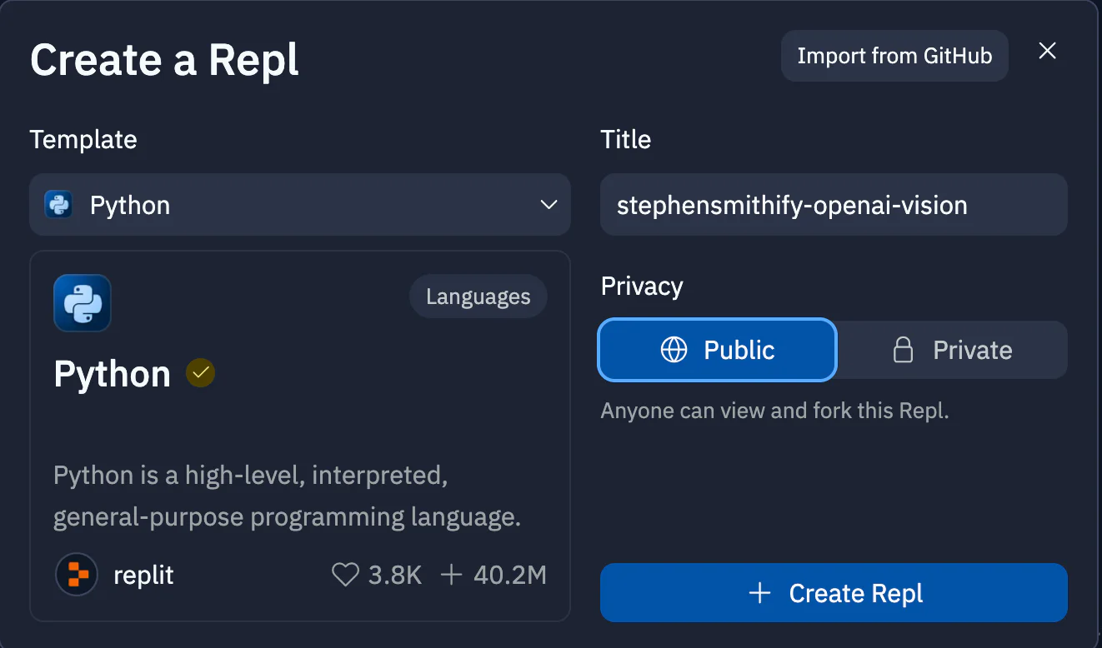Screen dimensions: 1102x648
Task: Click the replit author name
Action: [x=143, y=575]
